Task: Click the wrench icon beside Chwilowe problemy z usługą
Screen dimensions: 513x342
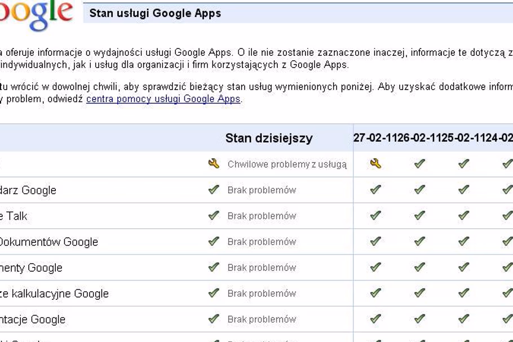Action: click(213, 164)
